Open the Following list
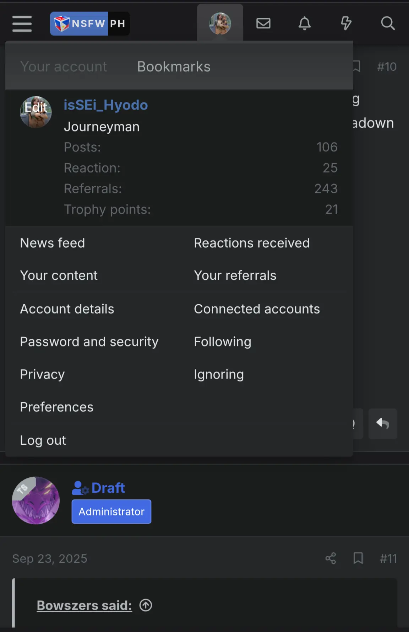This screenshot has width=409, height=632. 223,342
